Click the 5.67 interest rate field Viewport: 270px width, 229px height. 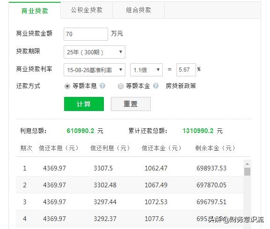pos(186,70)
